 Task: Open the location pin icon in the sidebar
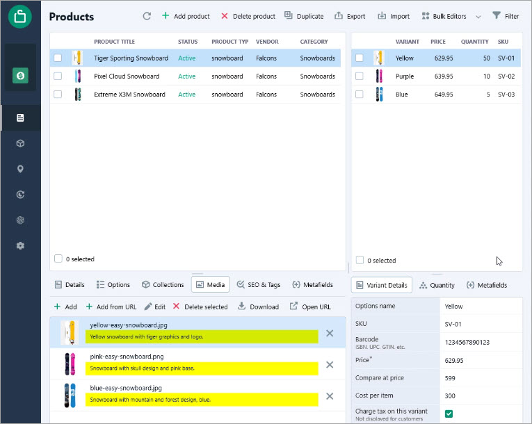20,169
